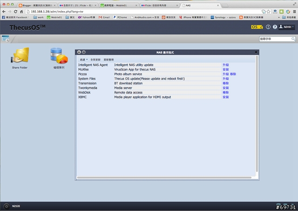298x211 pixels.
Task: Open the help question mark icon
Action: click(275, 27)
